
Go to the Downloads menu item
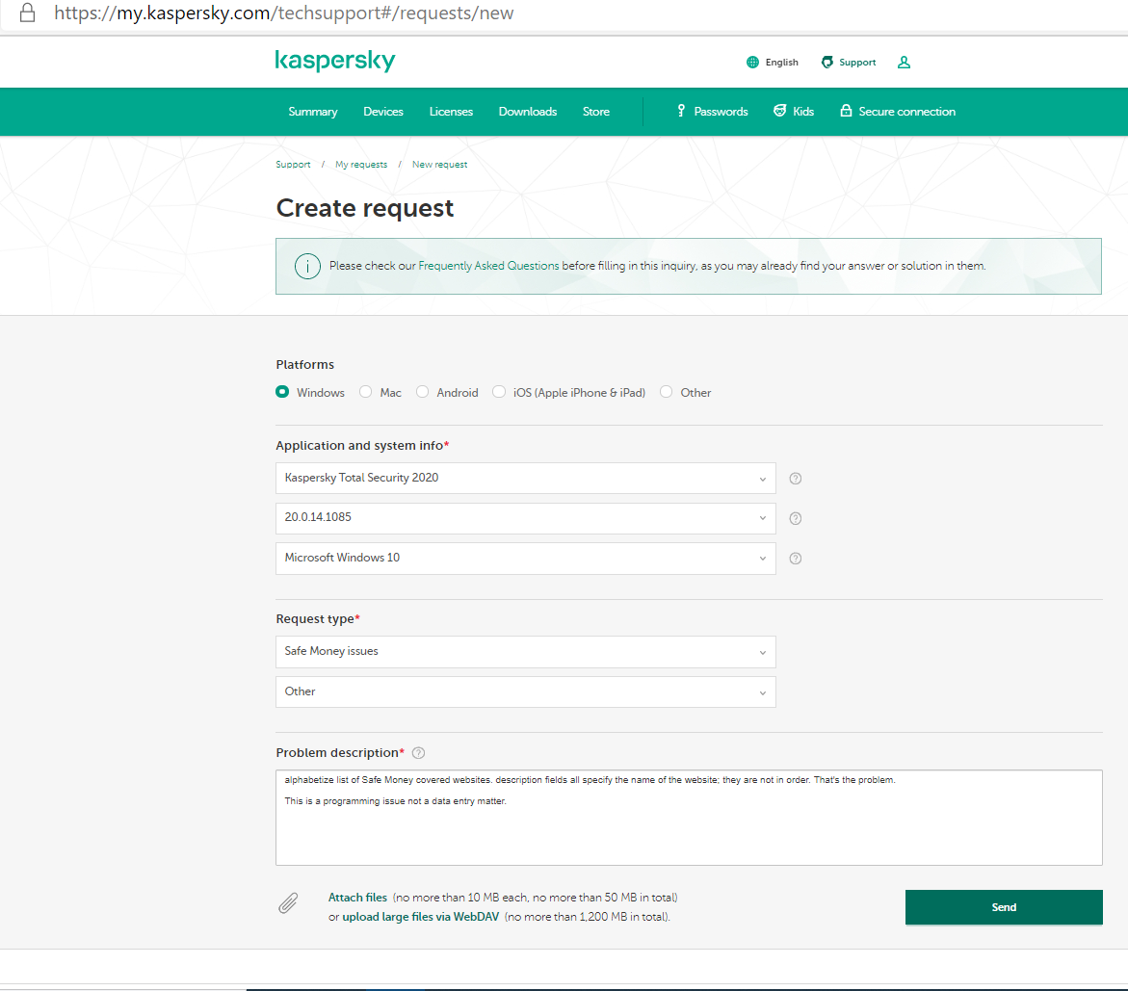(x=528, y=112)
